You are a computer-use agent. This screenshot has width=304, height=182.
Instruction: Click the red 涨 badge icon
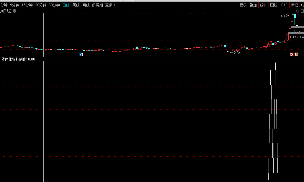(x=292, y=54)
